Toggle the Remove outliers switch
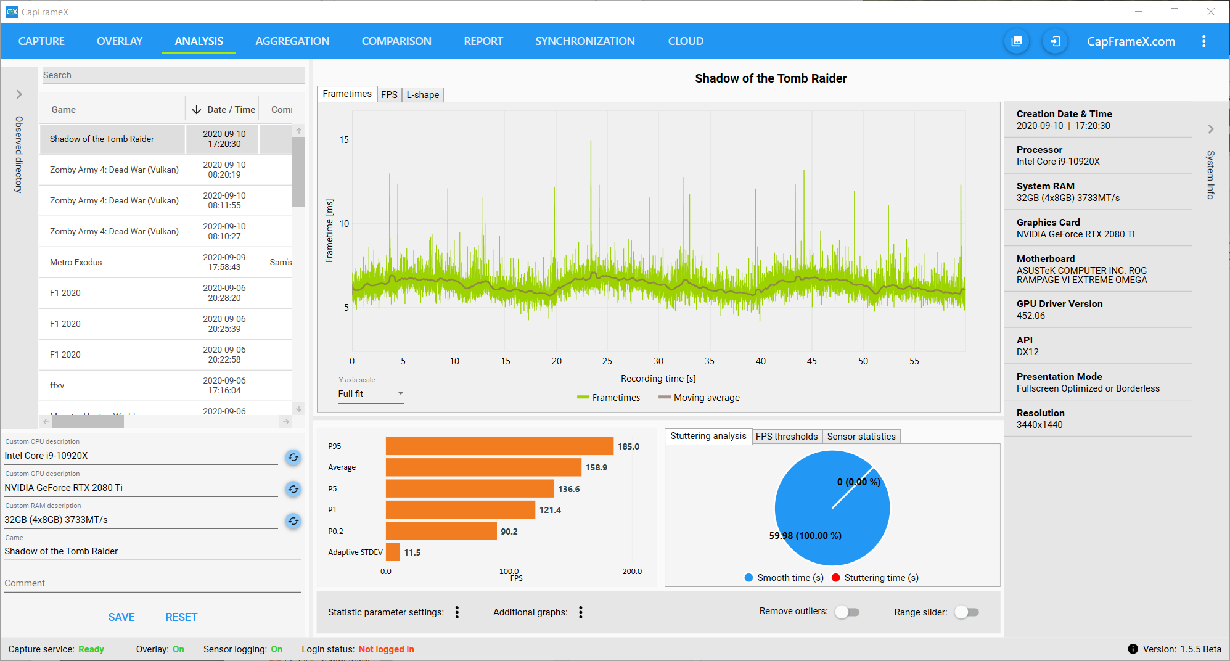The image size is (1230, 661). [x=847, y=612]
